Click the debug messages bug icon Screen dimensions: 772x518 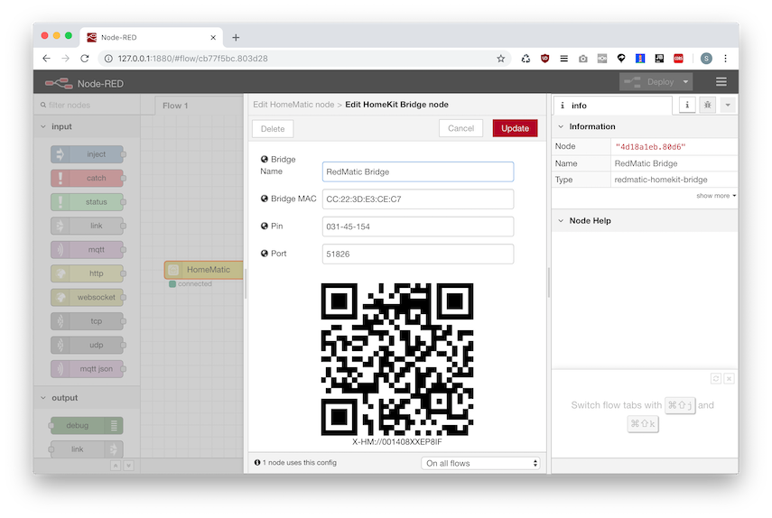[x=707, y=106]
